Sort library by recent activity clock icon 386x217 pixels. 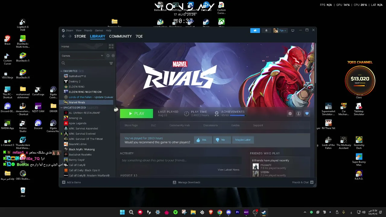pyautogui.click(x=108, y=56)
